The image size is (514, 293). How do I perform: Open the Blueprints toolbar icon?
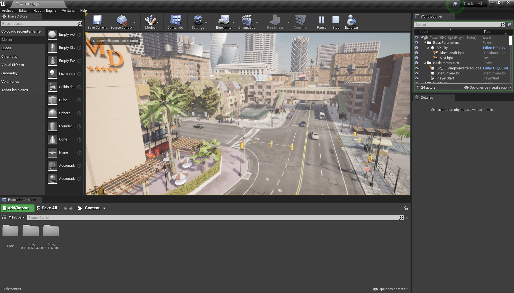click(x=223, y=20)
